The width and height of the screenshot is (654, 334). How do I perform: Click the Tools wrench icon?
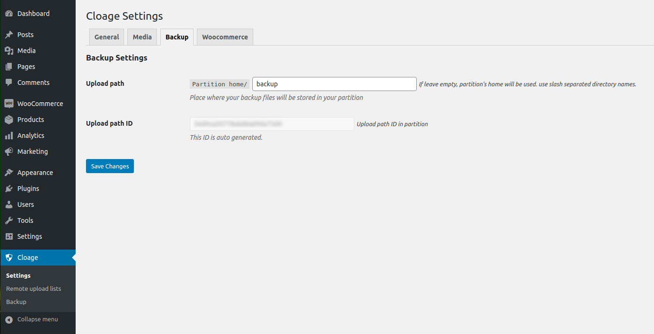[x=9, y=220]
